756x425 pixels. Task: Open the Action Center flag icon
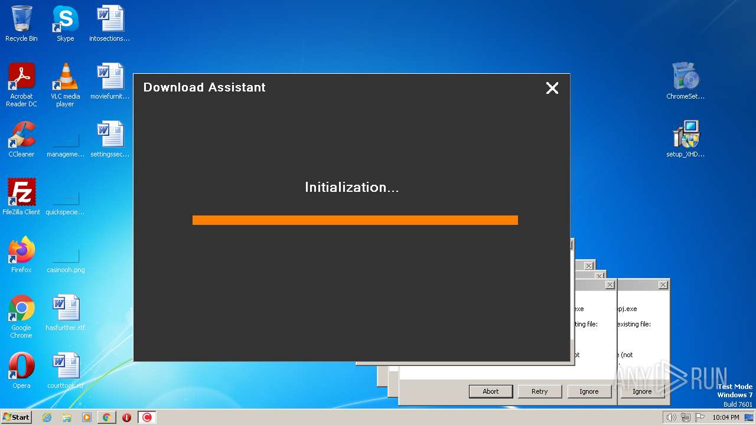tap(700, 417)
